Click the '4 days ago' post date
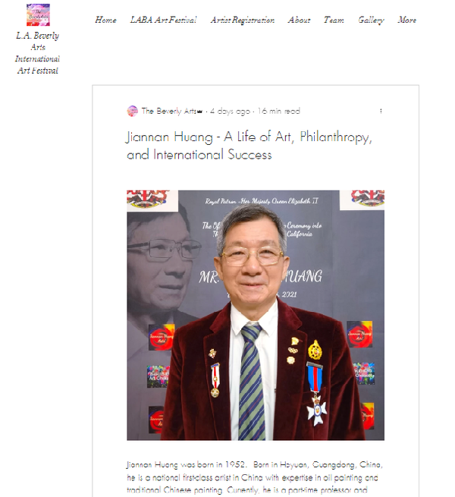 (230, 112)
